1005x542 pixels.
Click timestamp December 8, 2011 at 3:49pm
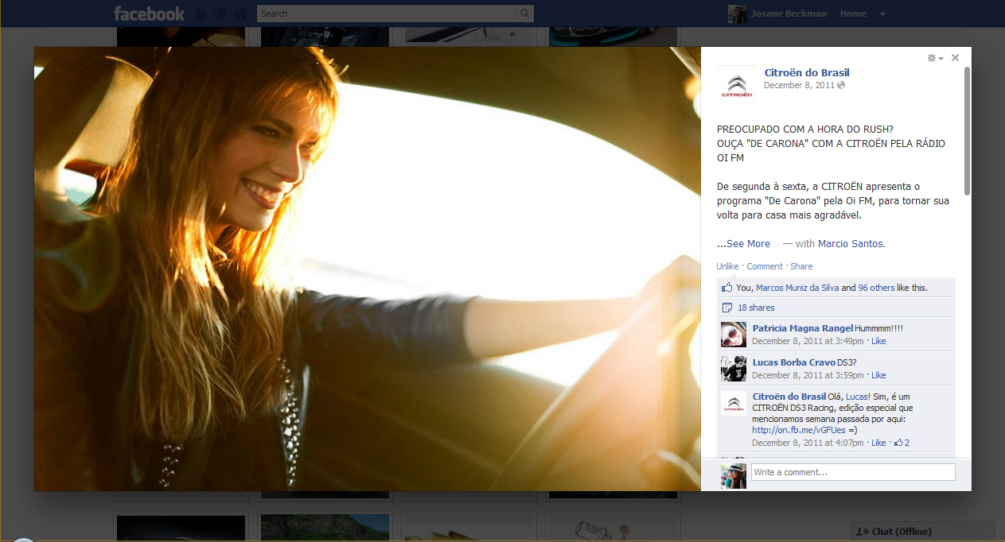click(x=808, y=341)
